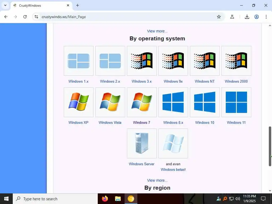Click the Windows Vista logo image
The image size is (272, 204).
click(110, 102)
